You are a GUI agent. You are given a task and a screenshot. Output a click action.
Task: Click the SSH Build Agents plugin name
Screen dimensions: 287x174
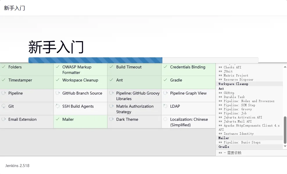(x=78, y=106)
